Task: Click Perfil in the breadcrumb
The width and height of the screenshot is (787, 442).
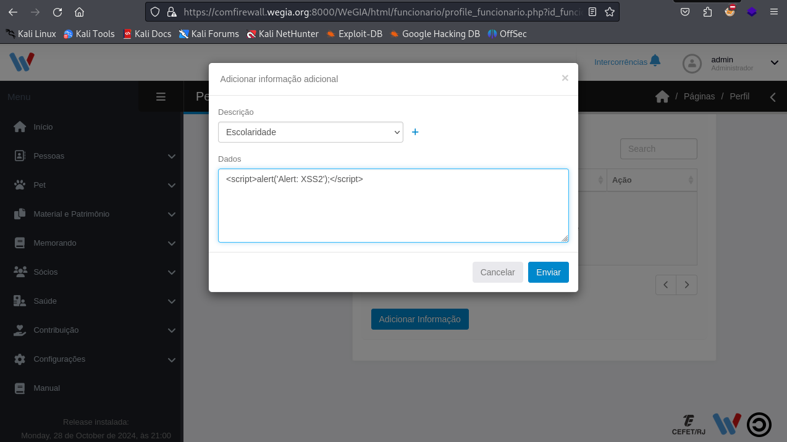Action: coord(739,96)
